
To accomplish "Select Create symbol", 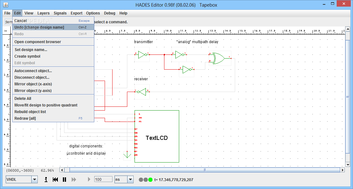I will (x=53, y=56).
